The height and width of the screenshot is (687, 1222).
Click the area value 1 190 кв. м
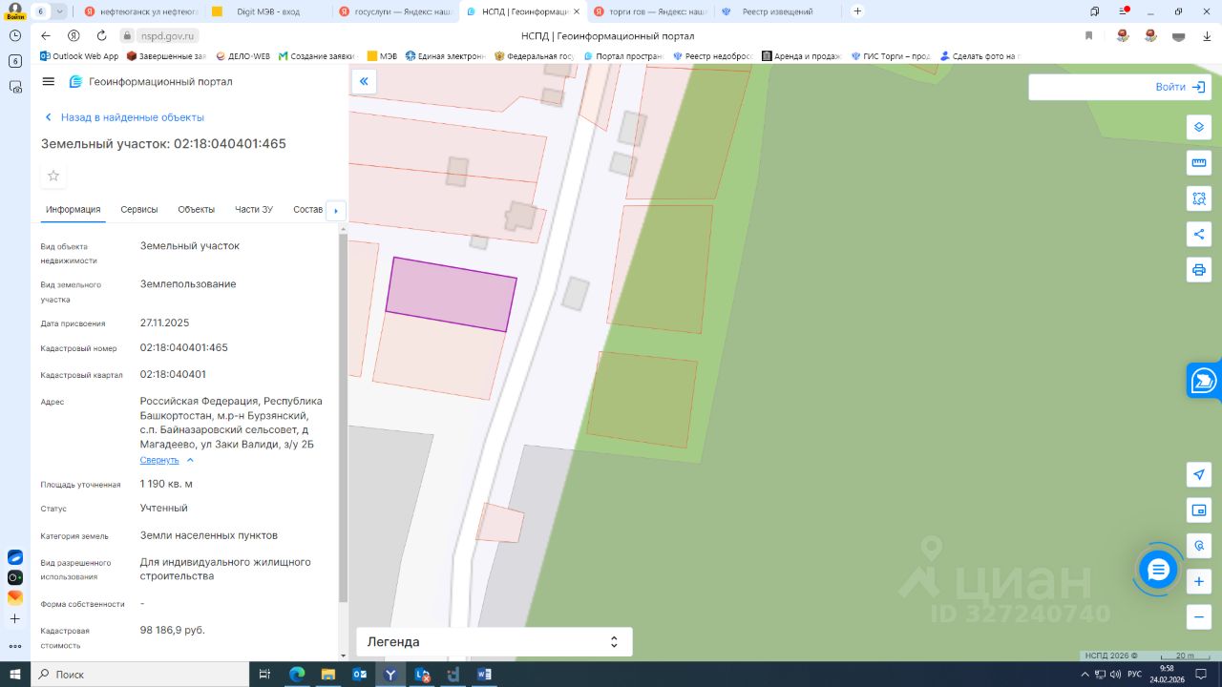point(166,484)
